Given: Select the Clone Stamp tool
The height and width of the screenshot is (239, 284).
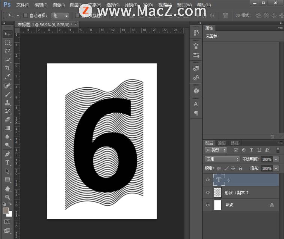Looking at the screenshot, I should 7,102.
